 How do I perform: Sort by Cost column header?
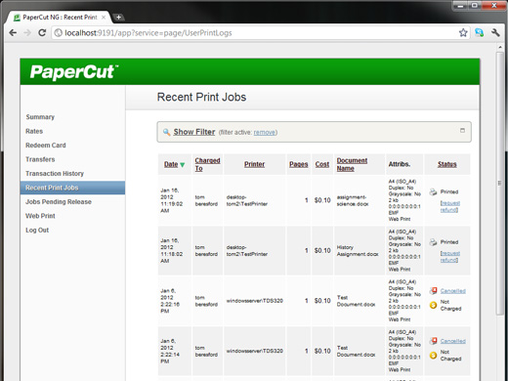pos(322,164)
